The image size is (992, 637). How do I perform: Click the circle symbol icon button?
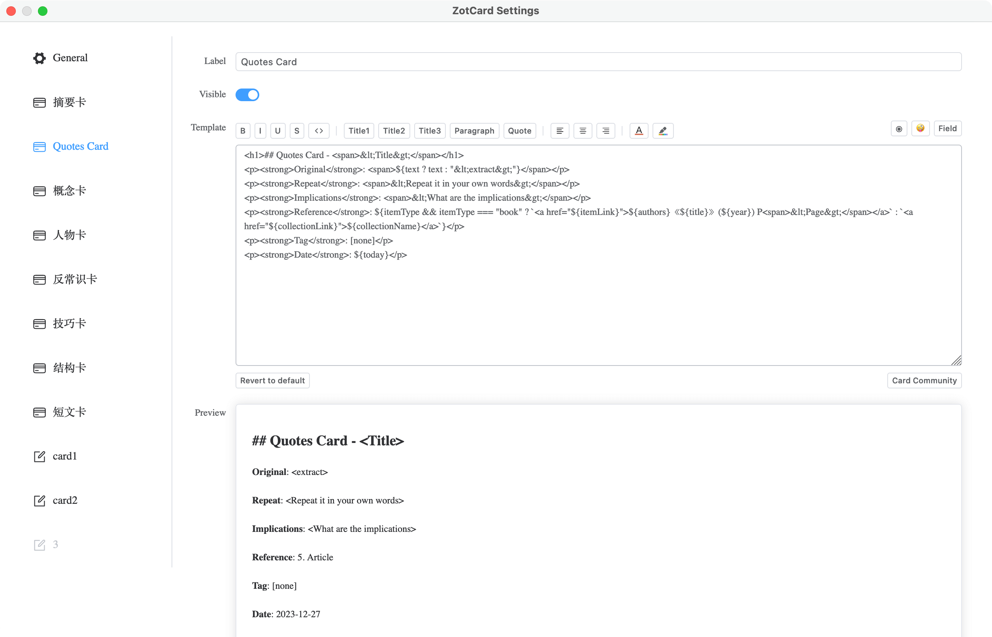[898, 129]
